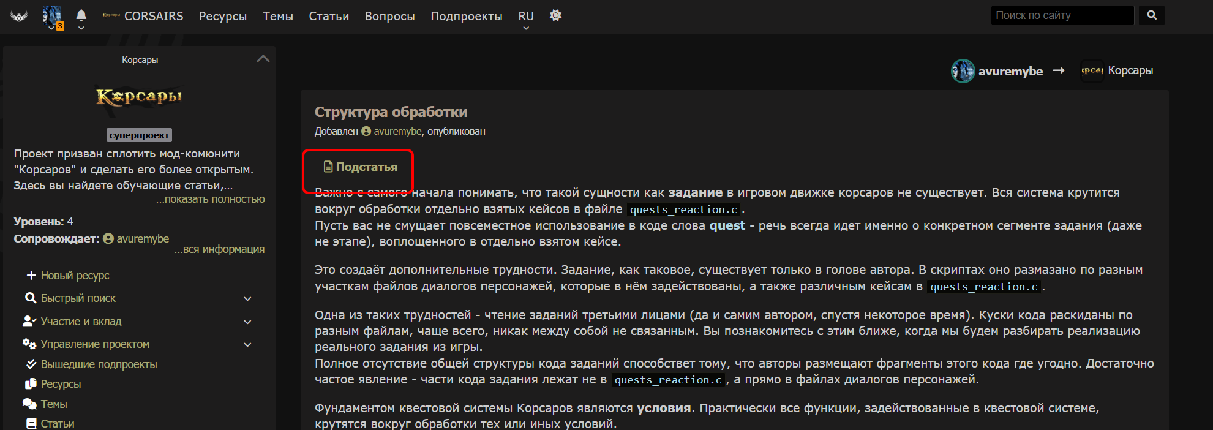The height and width of the screenshot is (430, 1213).
Task: Open the Ресурсы menu item
Action: click(x=223, y=17)
